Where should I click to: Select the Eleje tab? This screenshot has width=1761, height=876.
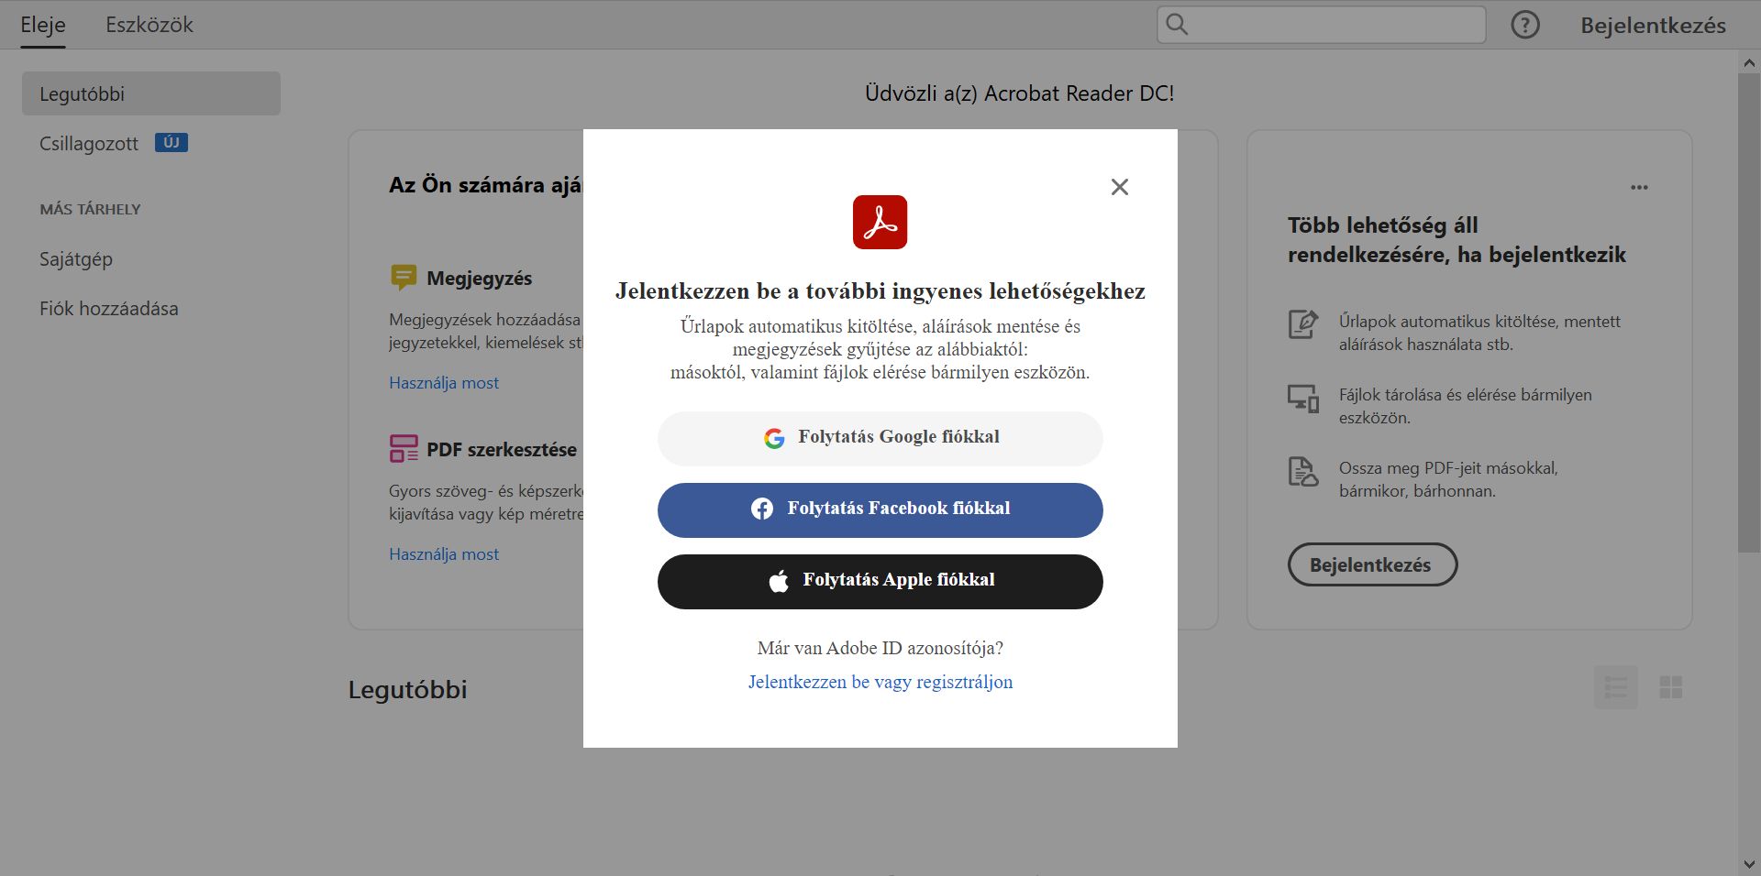click(42, 25)
